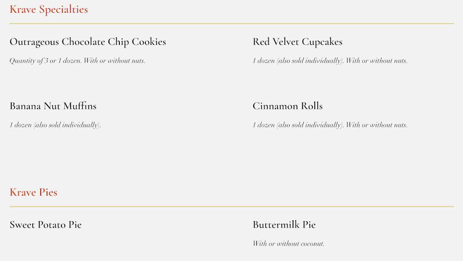Click the Krave Specialties section heading
This screenshot has width=463, height=261.
click(48, 9)
